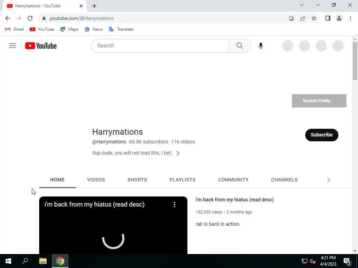View site information via the padlock icon
358x268 pixels.
[44, 18]
